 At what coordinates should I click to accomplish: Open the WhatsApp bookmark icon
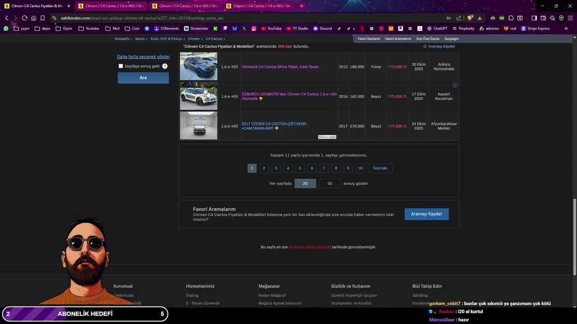[x=6, y=28]
